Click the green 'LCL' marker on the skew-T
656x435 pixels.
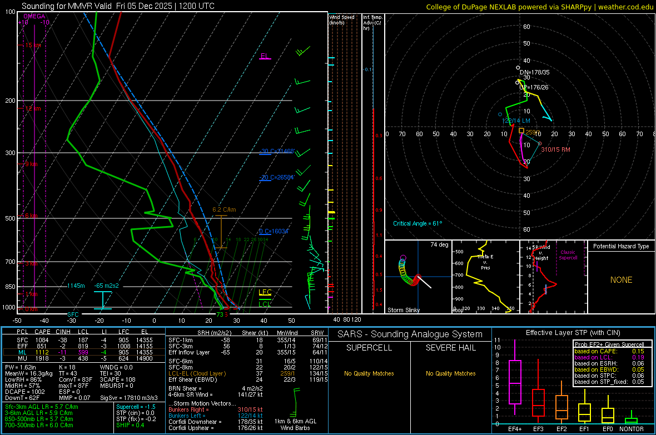tap(265, 304)
